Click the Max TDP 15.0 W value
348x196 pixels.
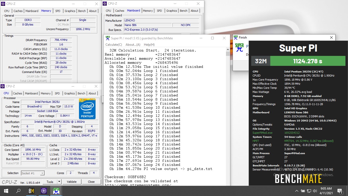[68, 106]
